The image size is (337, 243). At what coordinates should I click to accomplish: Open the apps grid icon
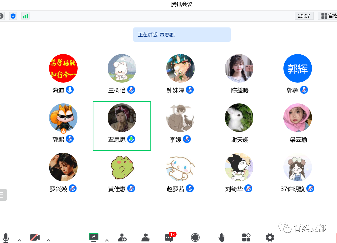(x=246, y=237)
